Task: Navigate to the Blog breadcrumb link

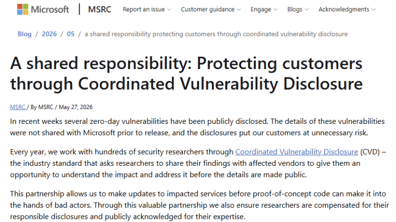Action: click(x=24, y=34)
